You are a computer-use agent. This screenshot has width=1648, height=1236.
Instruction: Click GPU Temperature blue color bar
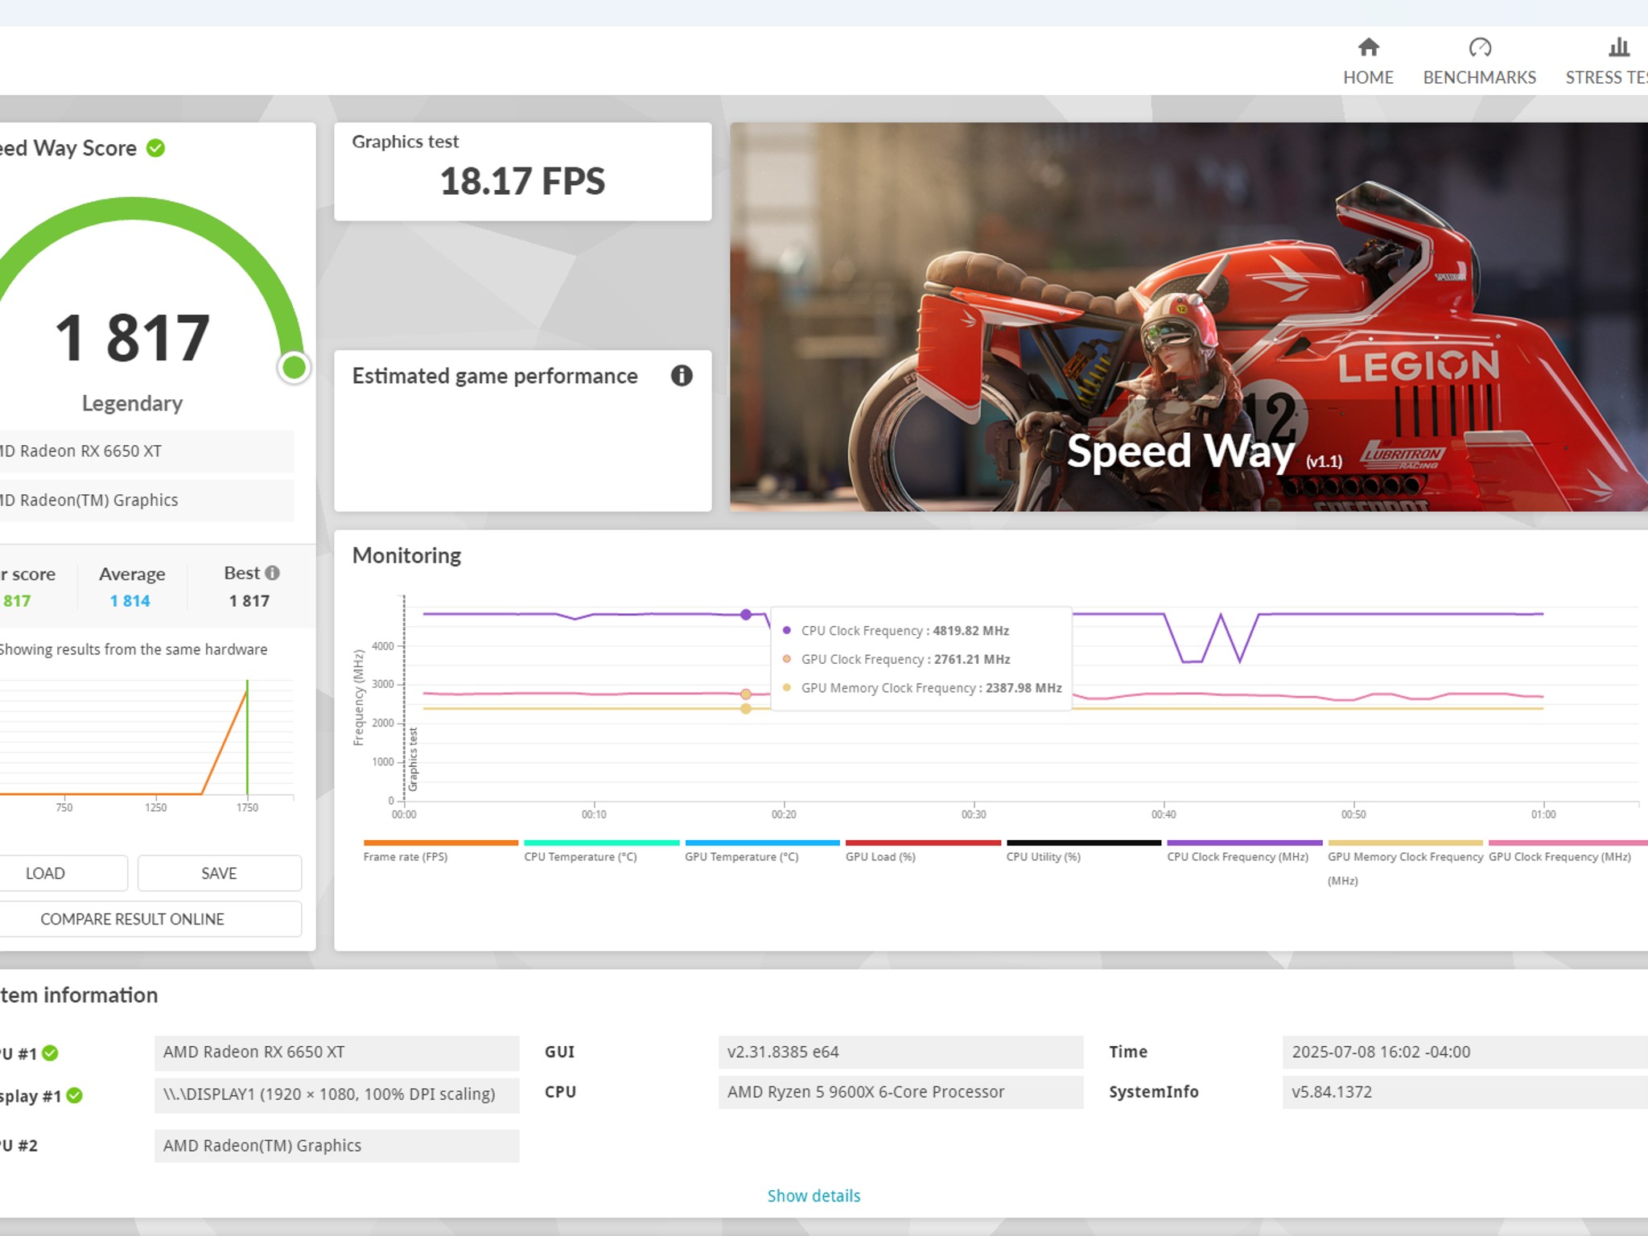762,843
